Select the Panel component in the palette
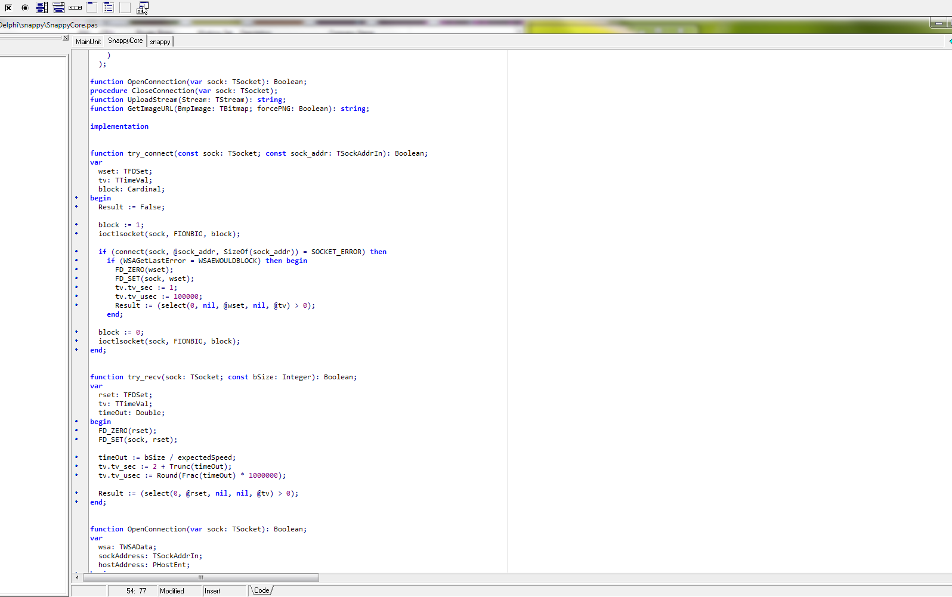The height and width of the screenshot is (597, 952). point(125,7)
